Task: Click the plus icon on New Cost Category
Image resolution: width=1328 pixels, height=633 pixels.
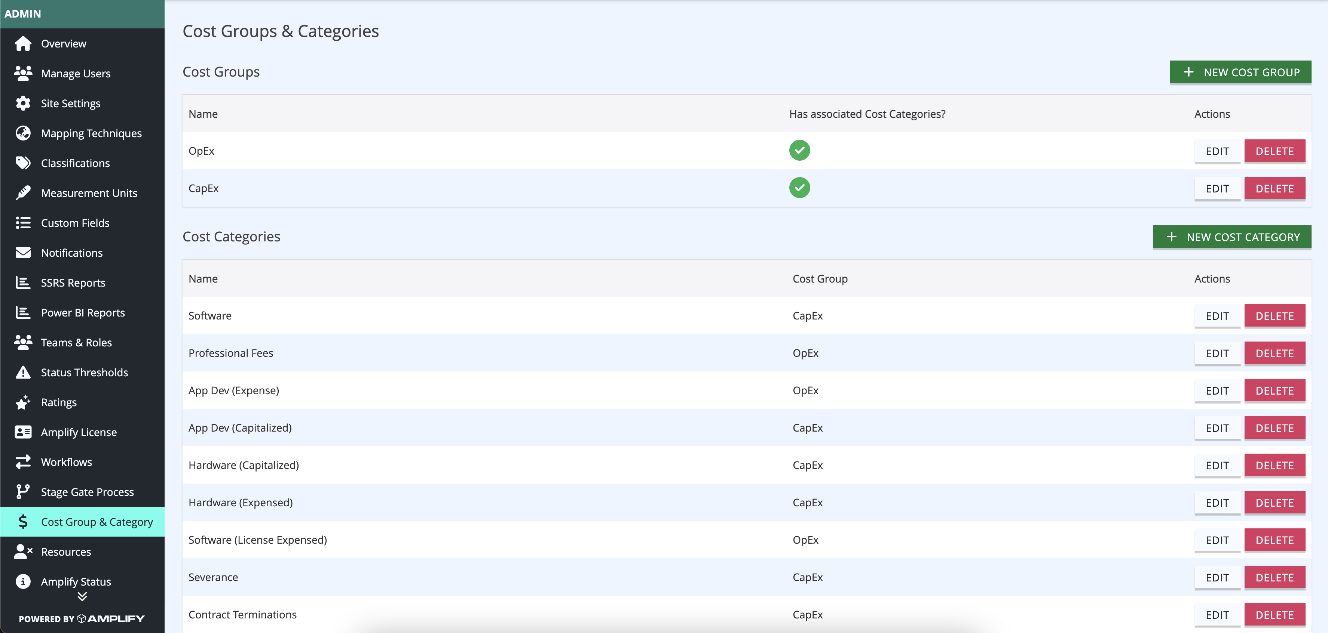Action: click(1171, 237)
